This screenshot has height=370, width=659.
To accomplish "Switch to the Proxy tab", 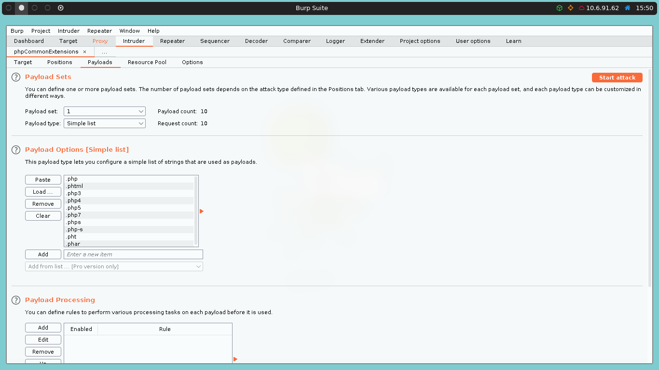I will (x=100, y=41).
